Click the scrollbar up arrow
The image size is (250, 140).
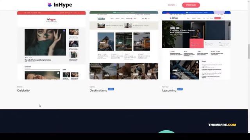pyautogui.click(x=249, y=1)
